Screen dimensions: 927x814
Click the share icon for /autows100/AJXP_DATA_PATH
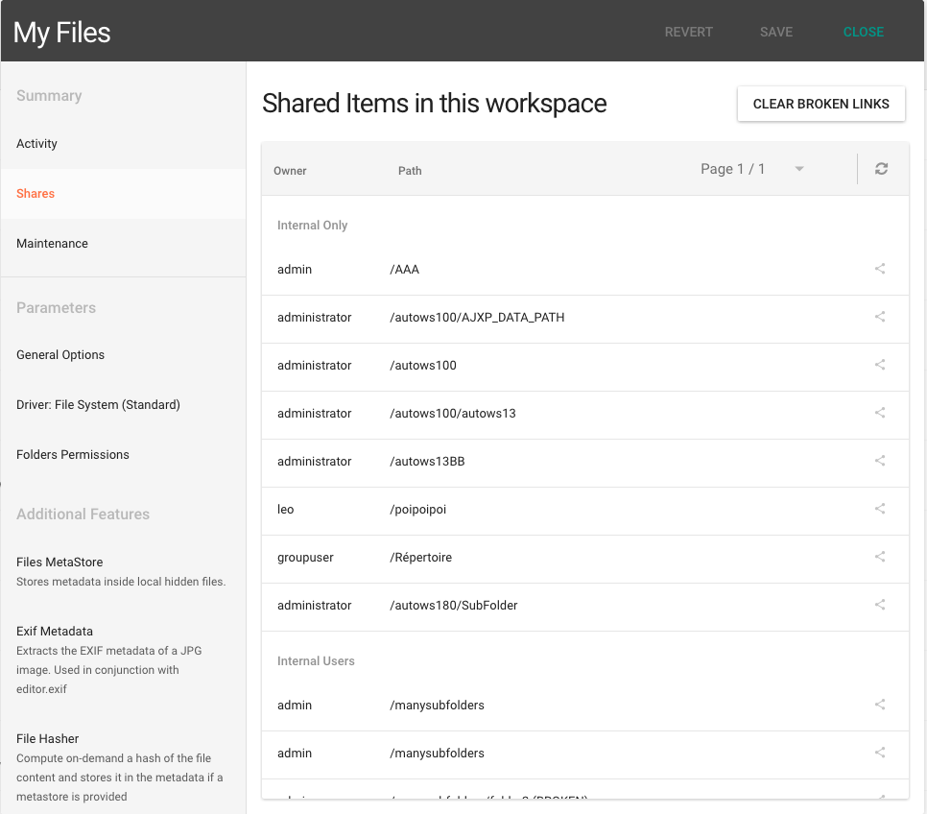(x=880, y=317)
